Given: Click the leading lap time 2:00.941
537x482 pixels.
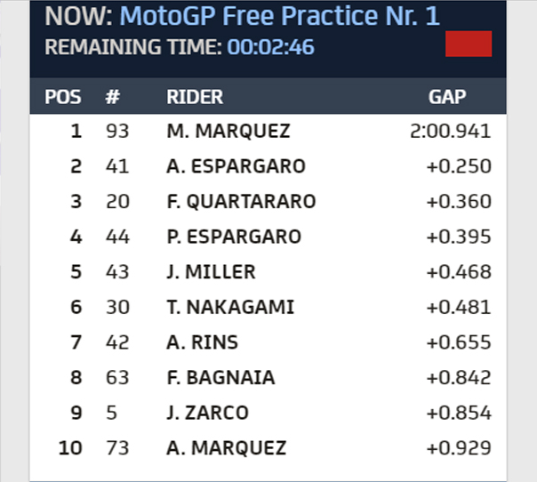Looking at the screenshot, I should [x=451, y=132].
